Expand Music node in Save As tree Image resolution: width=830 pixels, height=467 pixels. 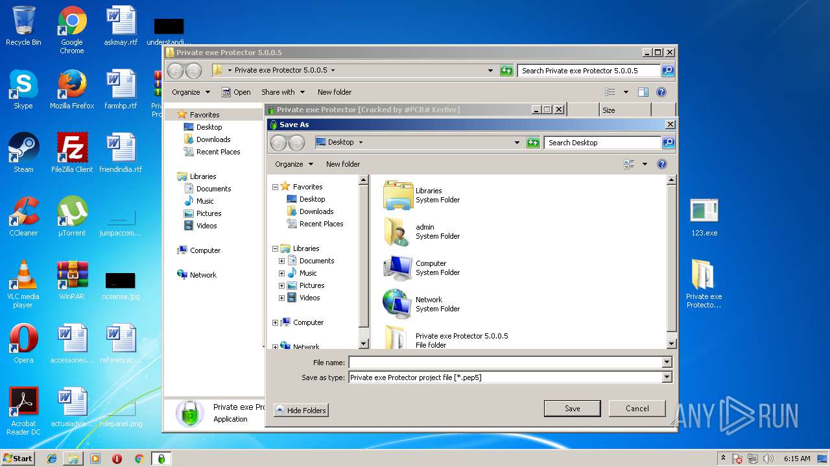click(x=281, y=273)
